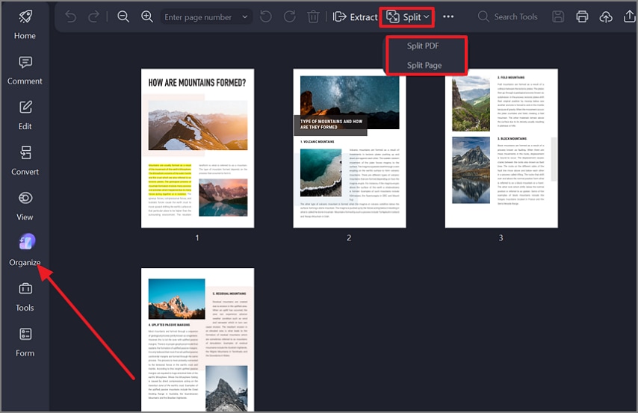Select the Edit pencil icon
This screenshot has width=638, height=413.
pos(25,108)
